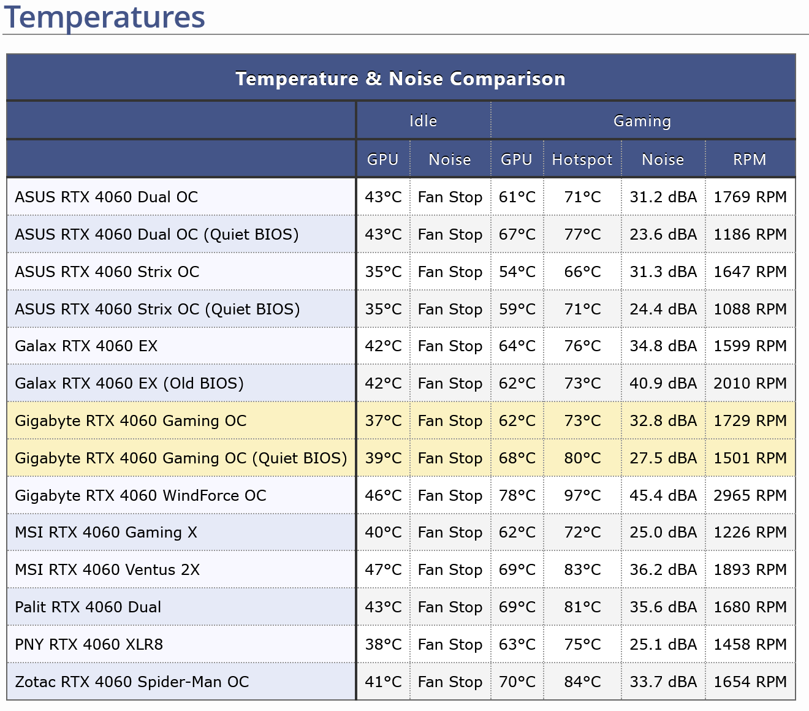809x711 pixels.
Task: Click the 1647 RPM cell
Action: point(750,272)
